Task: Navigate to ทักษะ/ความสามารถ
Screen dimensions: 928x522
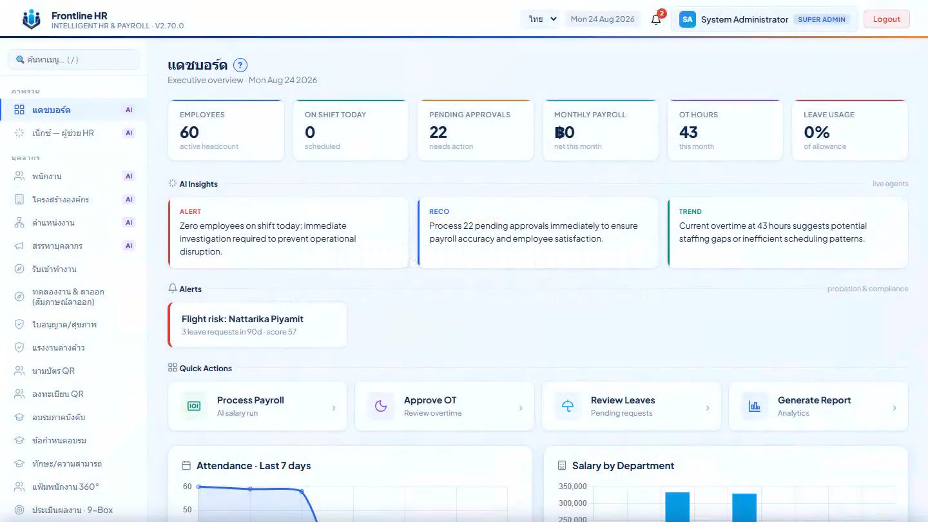Action: 73,463
